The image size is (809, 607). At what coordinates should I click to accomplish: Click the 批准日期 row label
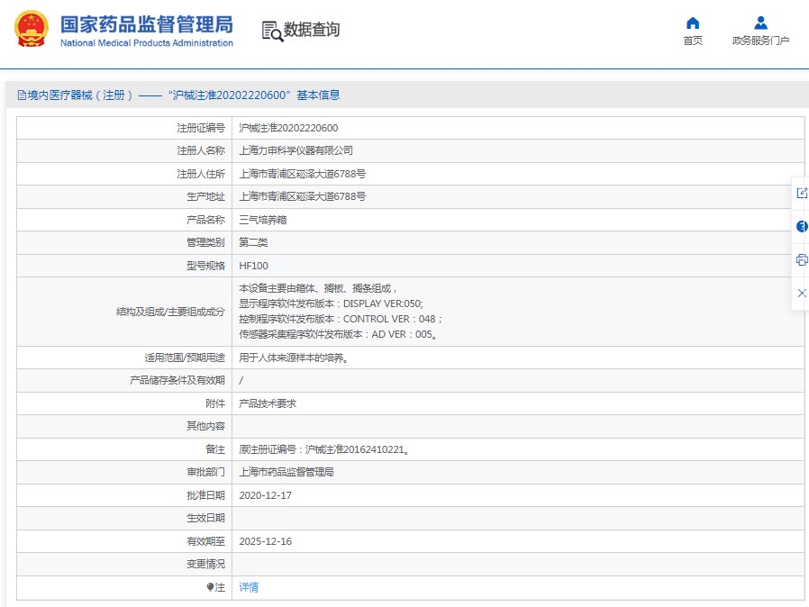tap(205, 495)
